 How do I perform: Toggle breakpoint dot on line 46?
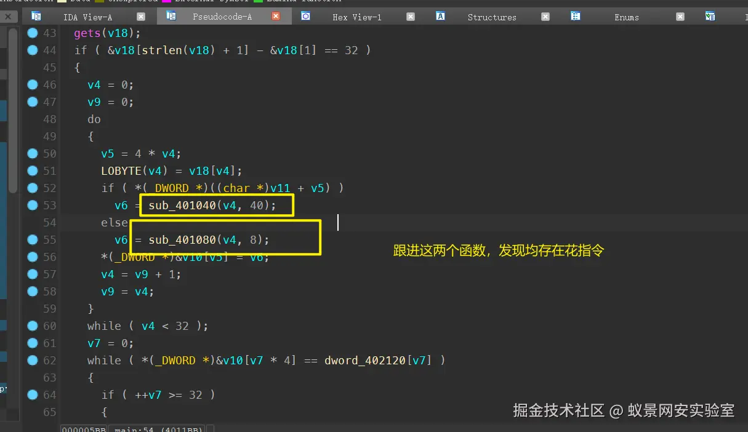pyautogui.click(x=32, y=84)
